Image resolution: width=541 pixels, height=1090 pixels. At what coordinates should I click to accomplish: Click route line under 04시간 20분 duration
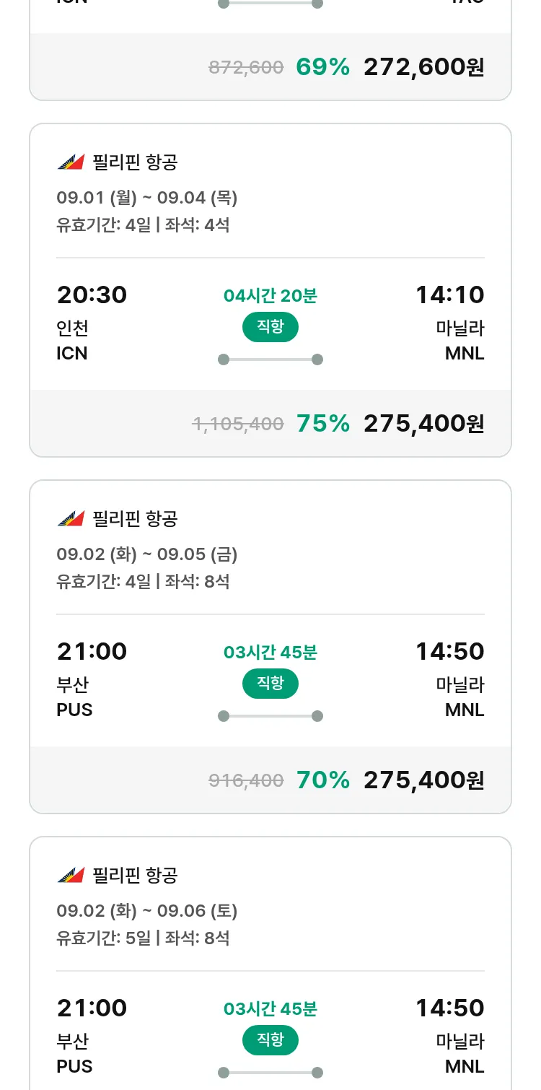[270, 359]
